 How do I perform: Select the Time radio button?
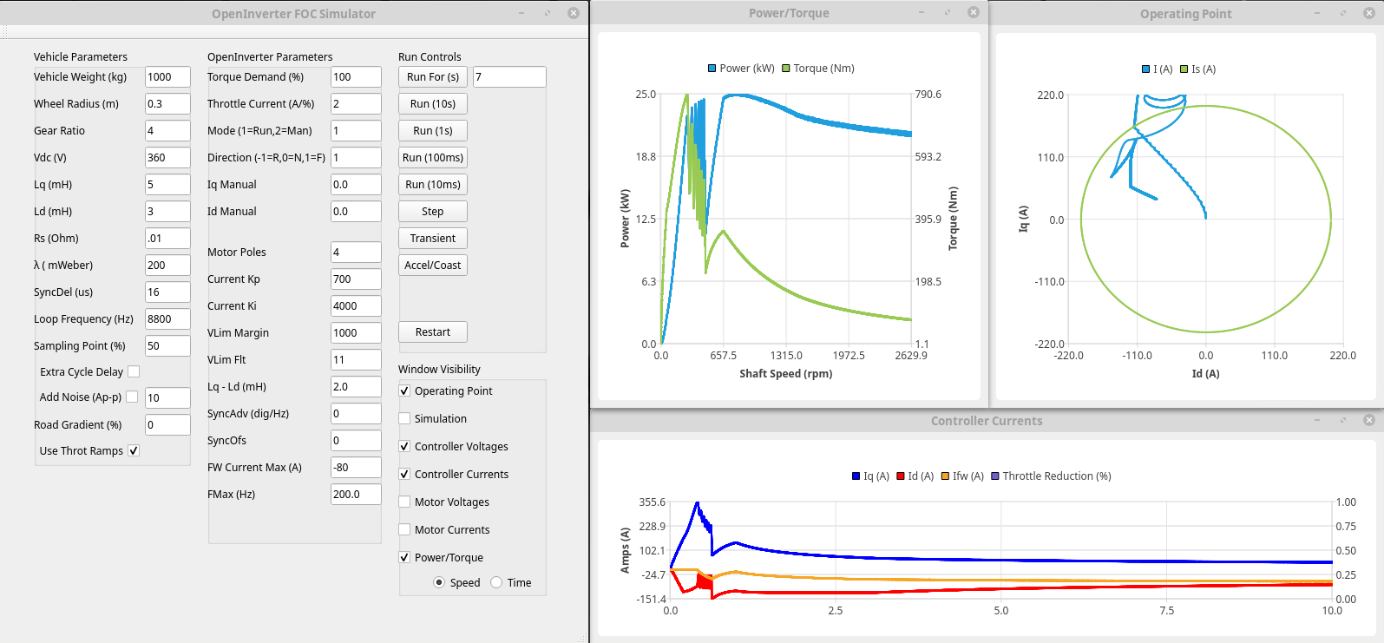pyautogui.click(x=496, y=582)
